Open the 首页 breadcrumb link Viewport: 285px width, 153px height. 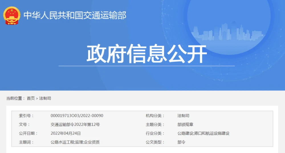(x=31, y=98)
